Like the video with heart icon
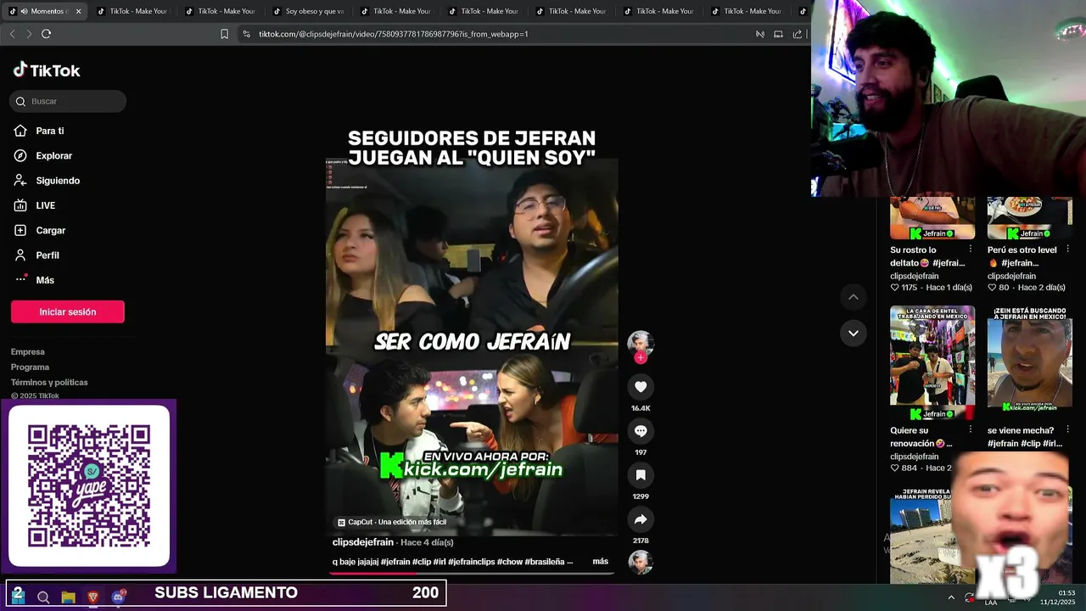1086x611 pixels. pos(641,387)
